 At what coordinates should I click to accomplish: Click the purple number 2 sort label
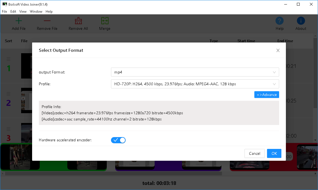(8, 103)
